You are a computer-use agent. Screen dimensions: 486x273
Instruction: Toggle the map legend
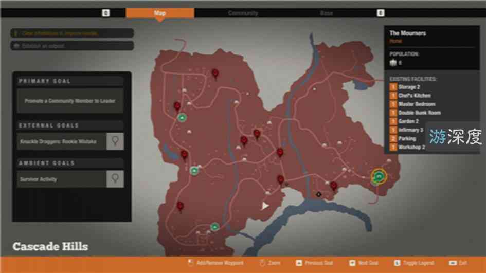[414, 263]
